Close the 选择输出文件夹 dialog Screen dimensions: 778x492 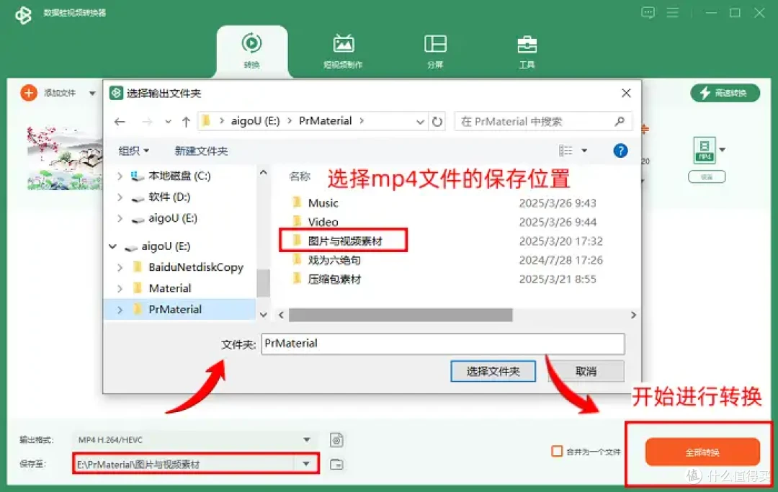click(x=626, y=93)
